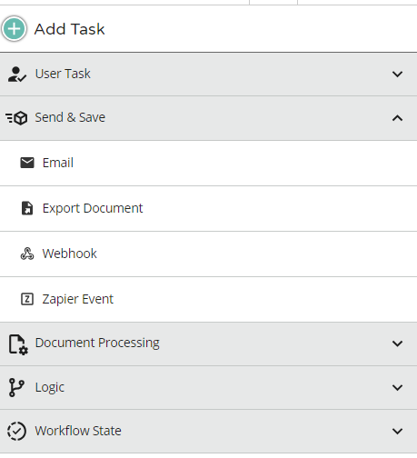Expand Workflow State using its chevron
Image resolution: width=417 pixels, height=458 pixels.
[x=397, y=431]
